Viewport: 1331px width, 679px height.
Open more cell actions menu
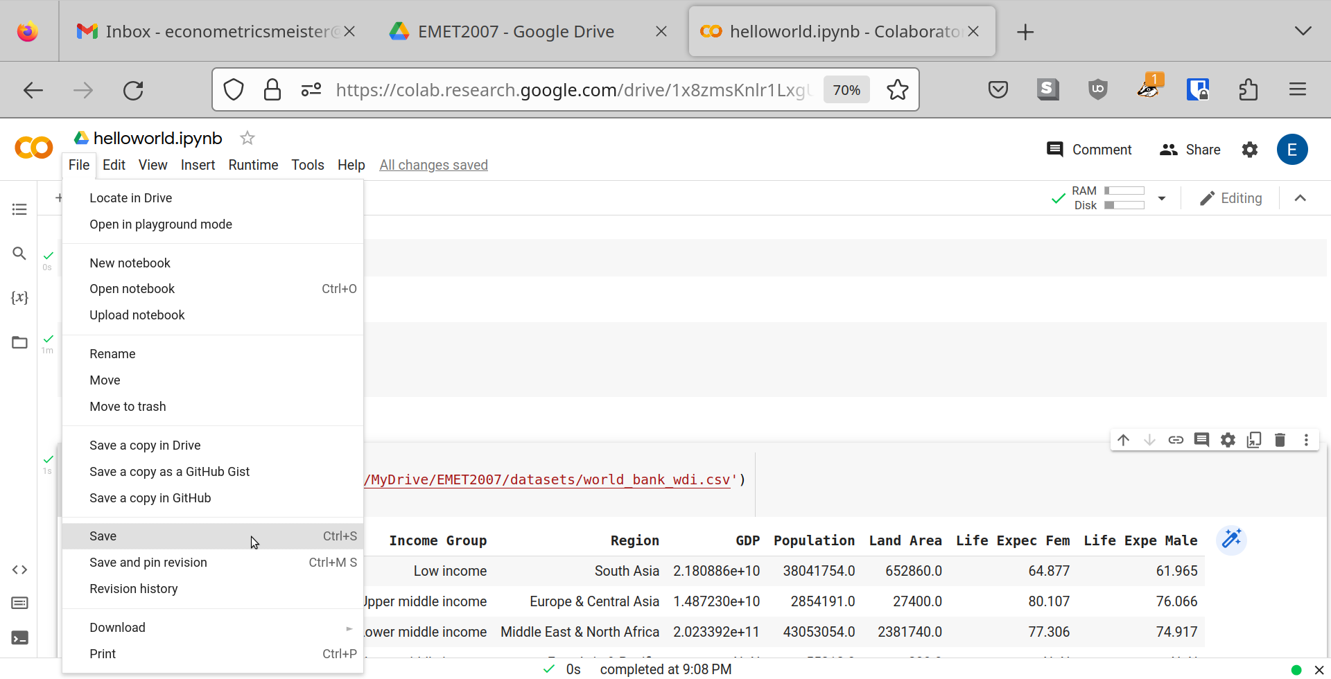click(1306, 440)
